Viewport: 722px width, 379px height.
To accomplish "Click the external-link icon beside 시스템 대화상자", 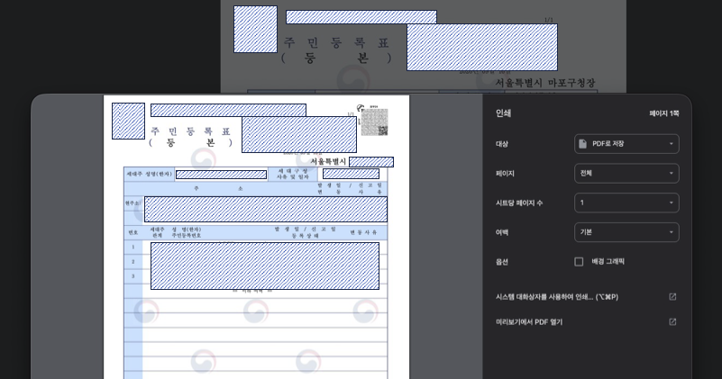I will [672, 297].
